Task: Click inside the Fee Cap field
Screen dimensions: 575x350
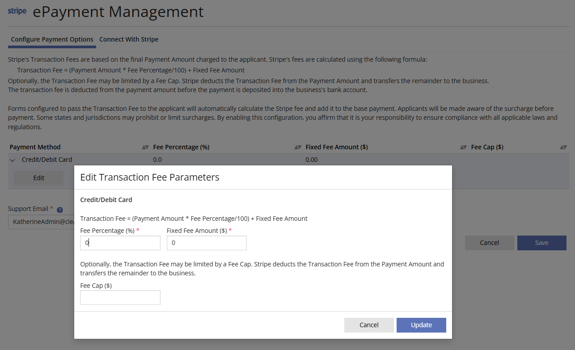Action: coord(120,297)
